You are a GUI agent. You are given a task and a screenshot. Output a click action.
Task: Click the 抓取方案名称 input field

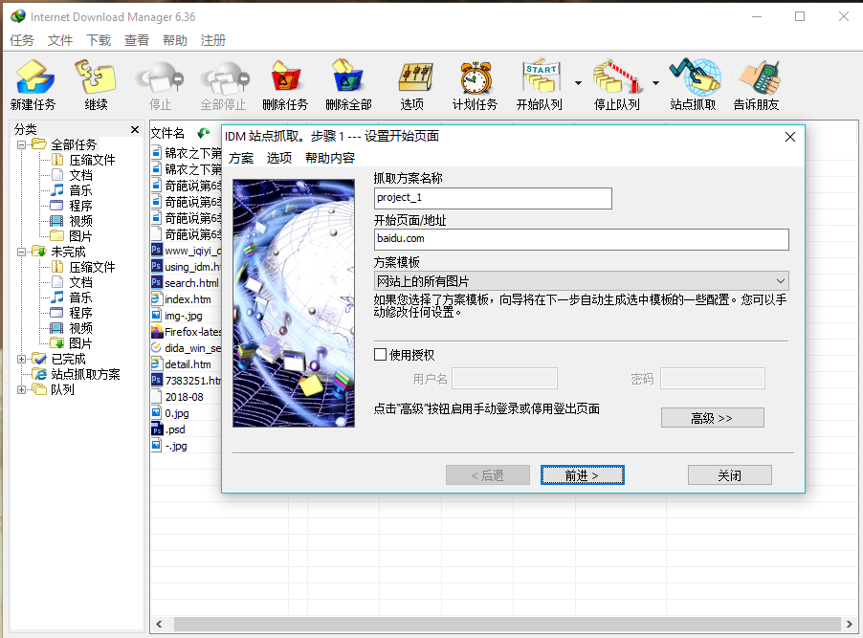(x=493, y=198)
